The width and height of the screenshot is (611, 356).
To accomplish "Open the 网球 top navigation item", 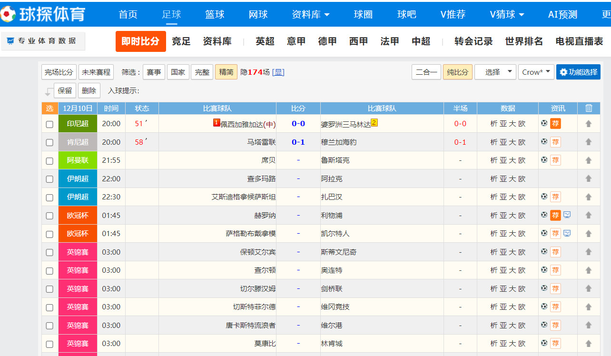I will tap(258, 14).
